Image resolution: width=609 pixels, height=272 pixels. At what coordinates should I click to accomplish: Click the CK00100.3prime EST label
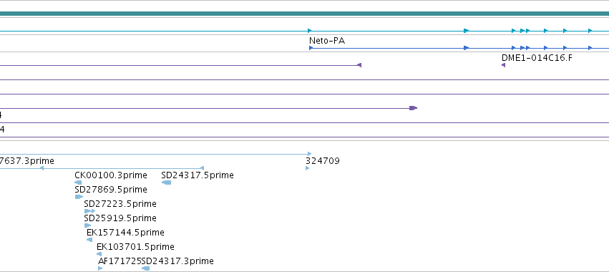[x=111, y=175]
